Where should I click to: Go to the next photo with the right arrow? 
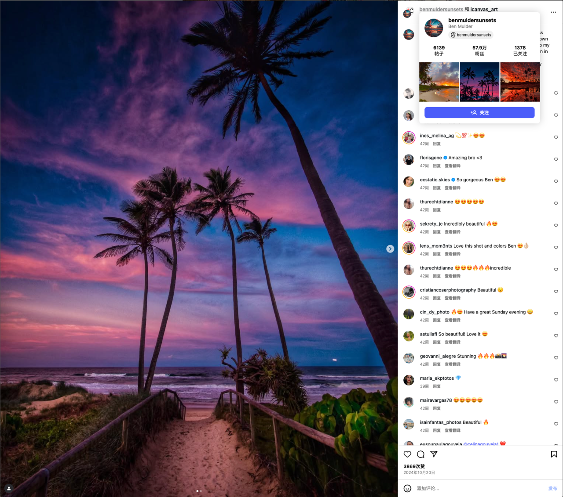(x=390, y=249)
